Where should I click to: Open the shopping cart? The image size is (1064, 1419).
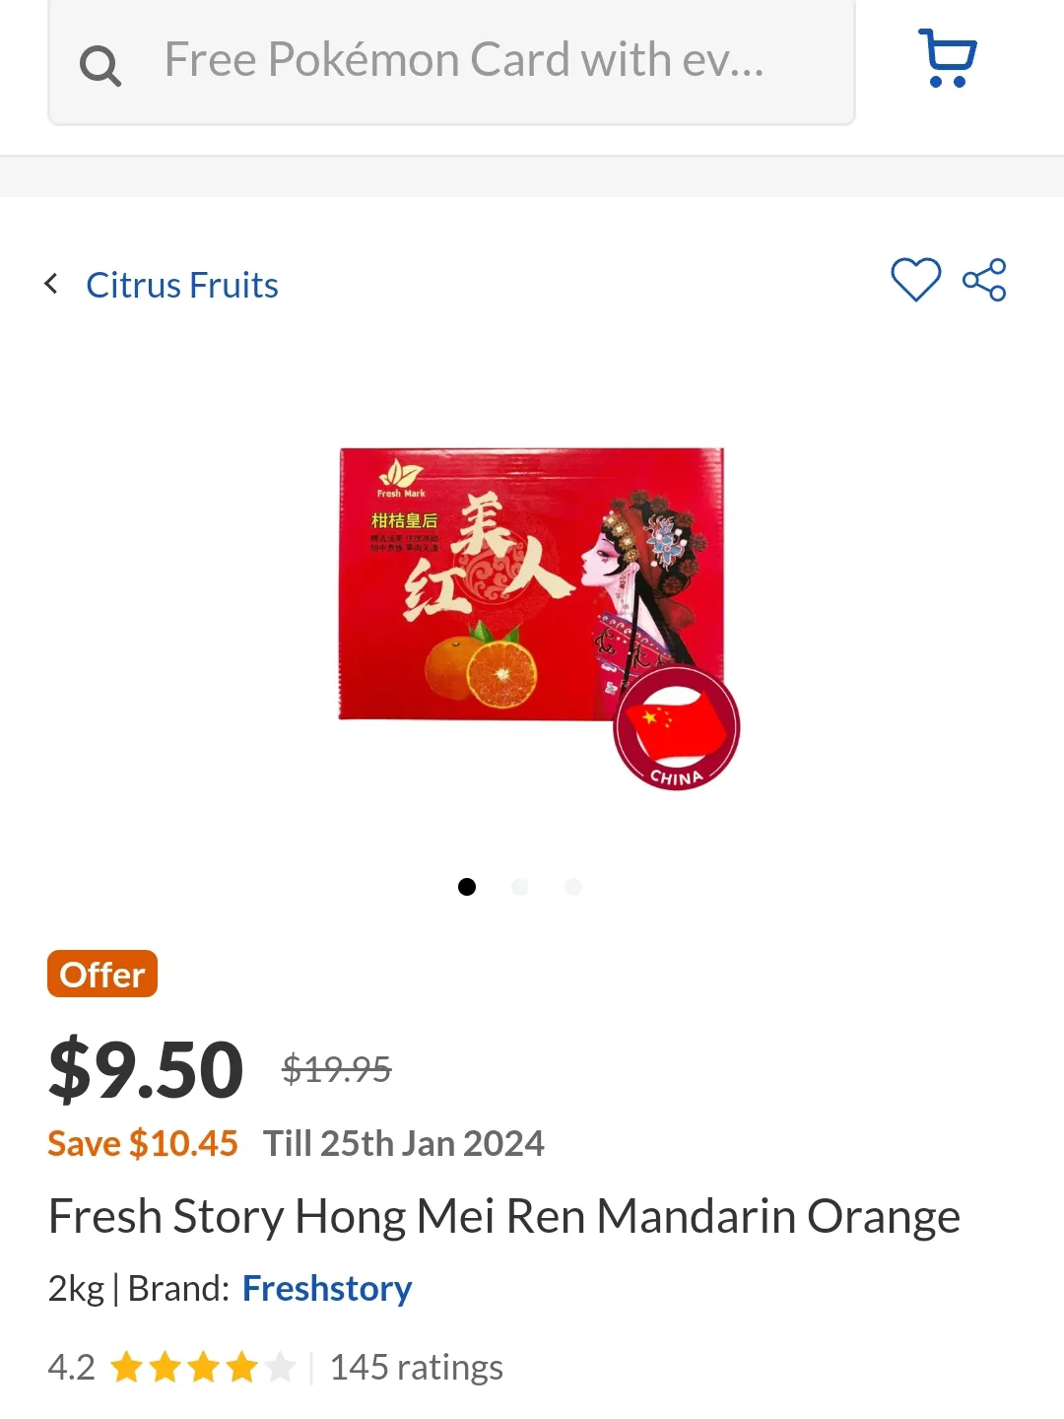947,59
